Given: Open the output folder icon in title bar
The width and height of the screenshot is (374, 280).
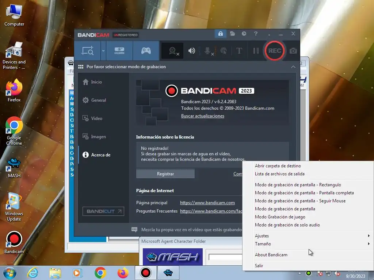Looking at the screenshot, I should [232, 34].
